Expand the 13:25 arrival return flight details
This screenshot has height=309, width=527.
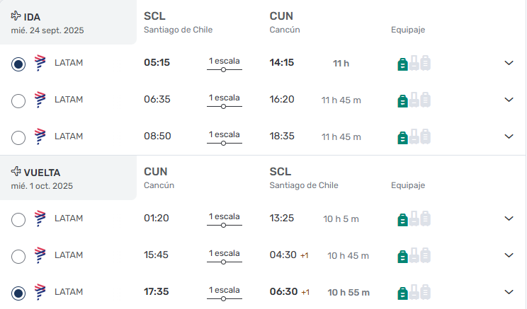click(509, 218)
